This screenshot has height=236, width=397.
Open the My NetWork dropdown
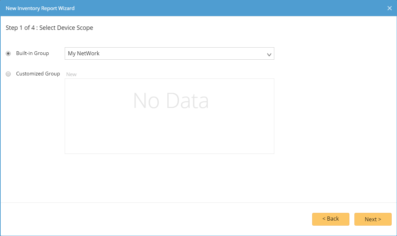pyautogui.click(x=169, y=54)
